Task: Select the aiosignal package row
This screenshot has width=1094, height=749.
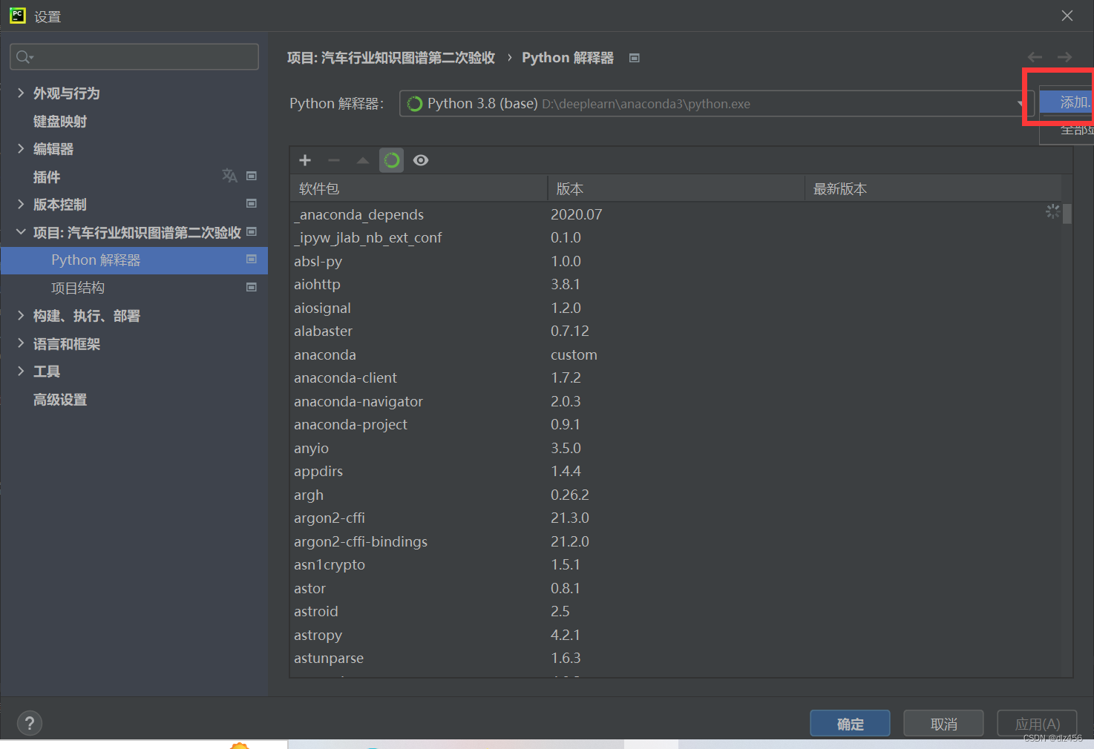Action: (676, 308)
